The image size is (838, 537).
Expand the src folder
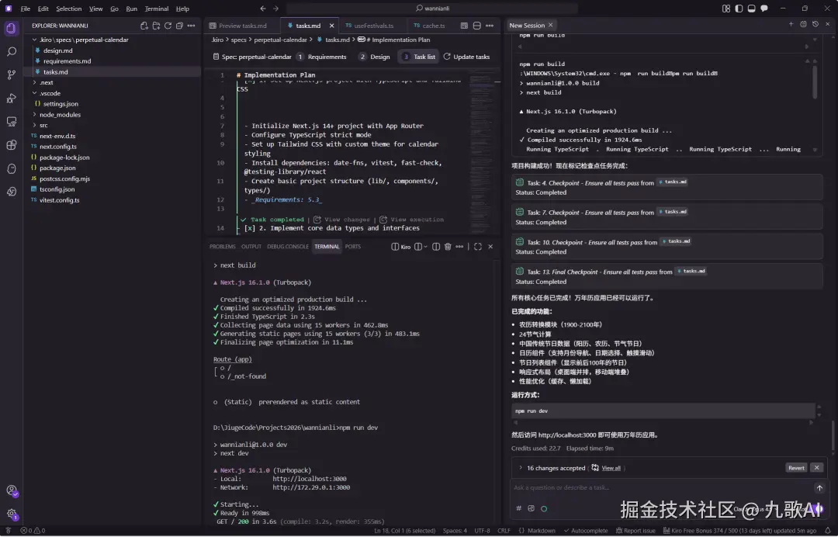pos(34,125)
